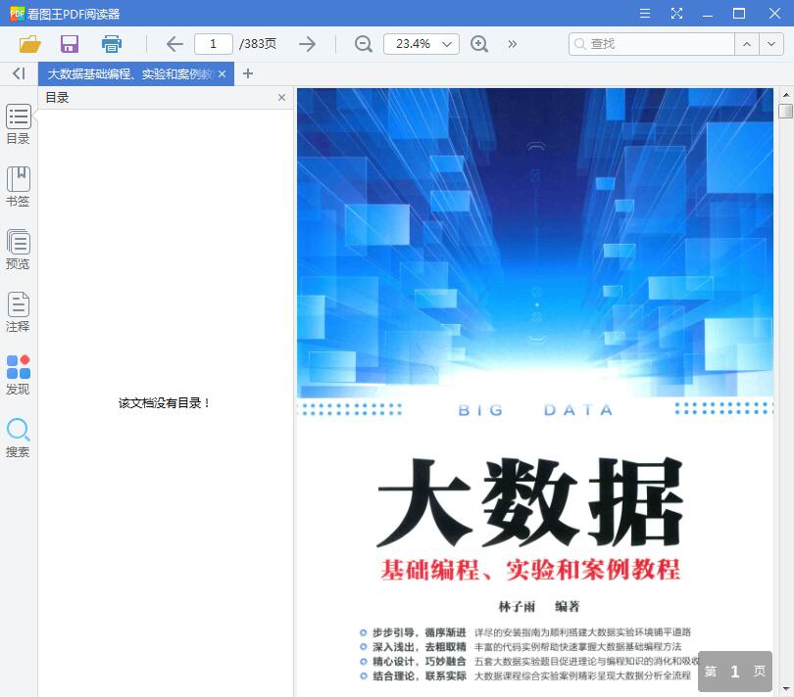Click the 精心设计，巧妙融合 bullet line
This screenshot has width=794, height=697.
tap(529, 661)
